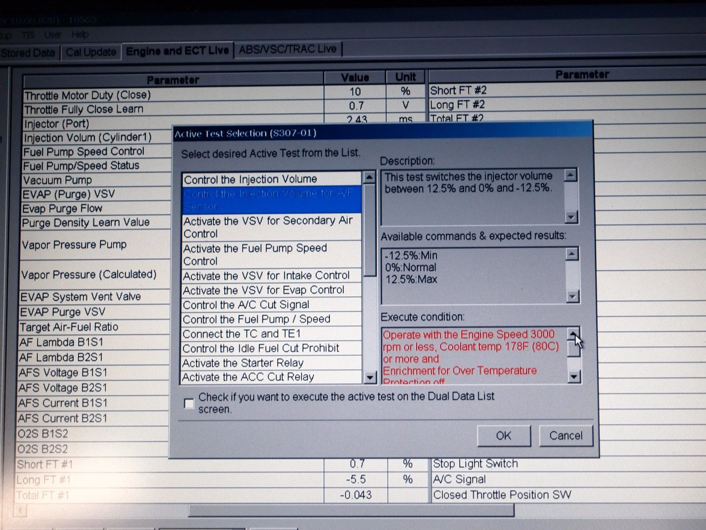Open the TIS menu
706x530 pixels.
coord(28,35)
